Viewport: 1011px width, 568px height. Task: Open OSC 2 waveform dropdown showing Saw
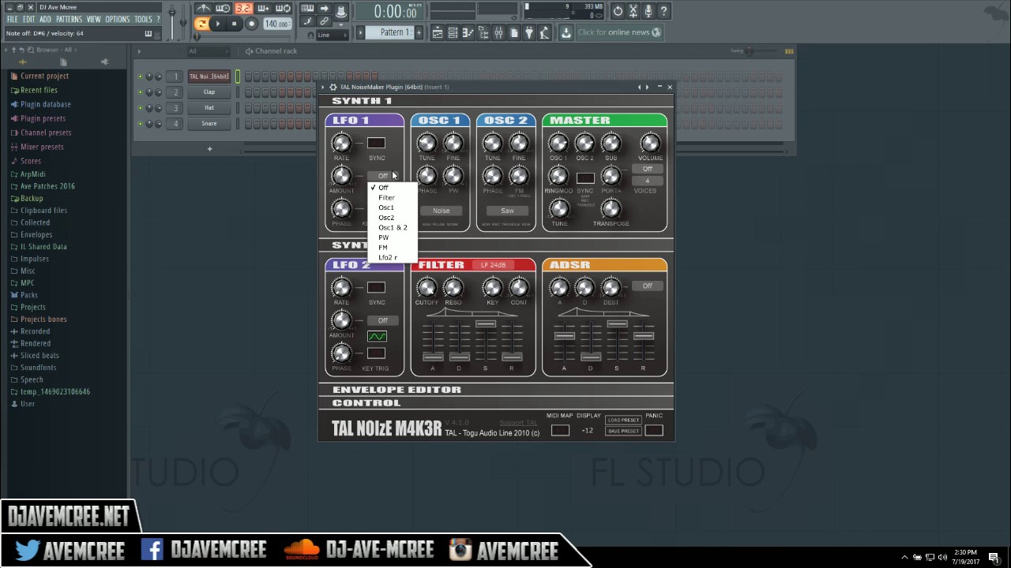tap(507, 211)
